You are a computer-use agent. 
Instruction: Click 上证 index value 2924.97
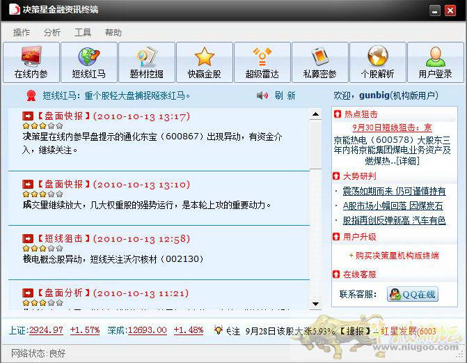pos(46,330)
